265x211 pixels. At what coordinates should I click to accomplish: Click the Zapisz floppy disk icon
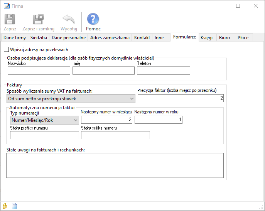[10, 20]
